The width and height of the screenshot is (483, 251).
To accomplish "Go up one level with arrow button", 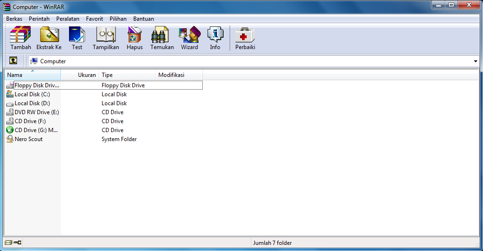I will [13, 60].
